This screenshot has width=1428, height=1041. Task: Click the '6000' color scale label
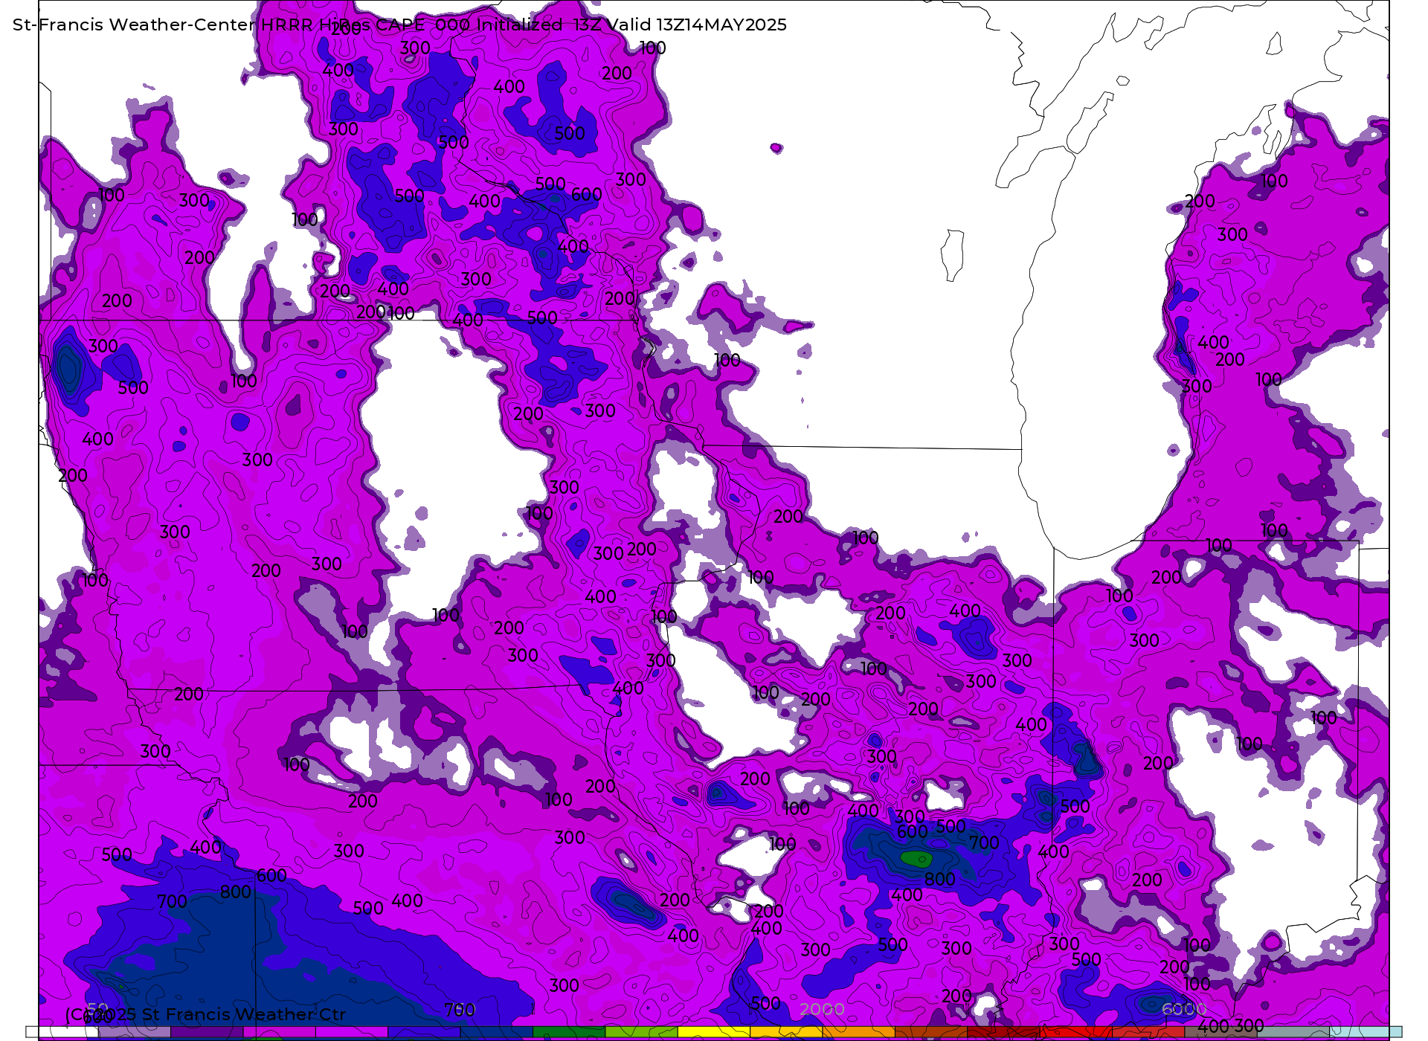(1184, 1009)
